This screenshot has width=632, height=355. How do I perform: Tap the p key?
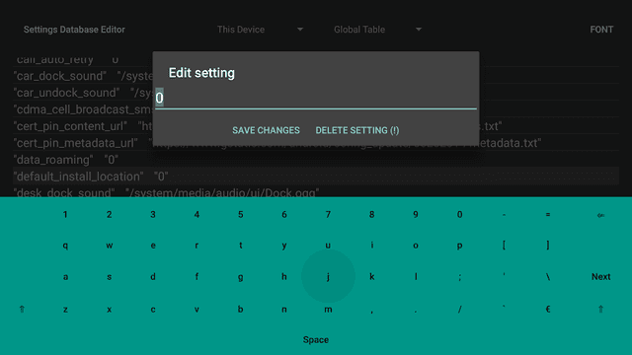point(459,246)
